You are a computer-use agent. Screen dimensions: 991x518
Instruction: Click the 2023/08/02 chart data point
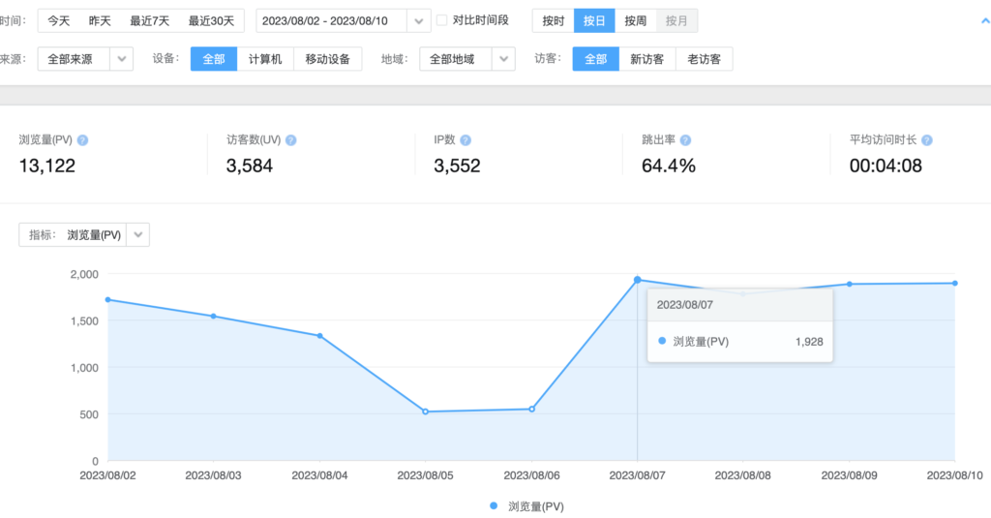tap(108, 300)
